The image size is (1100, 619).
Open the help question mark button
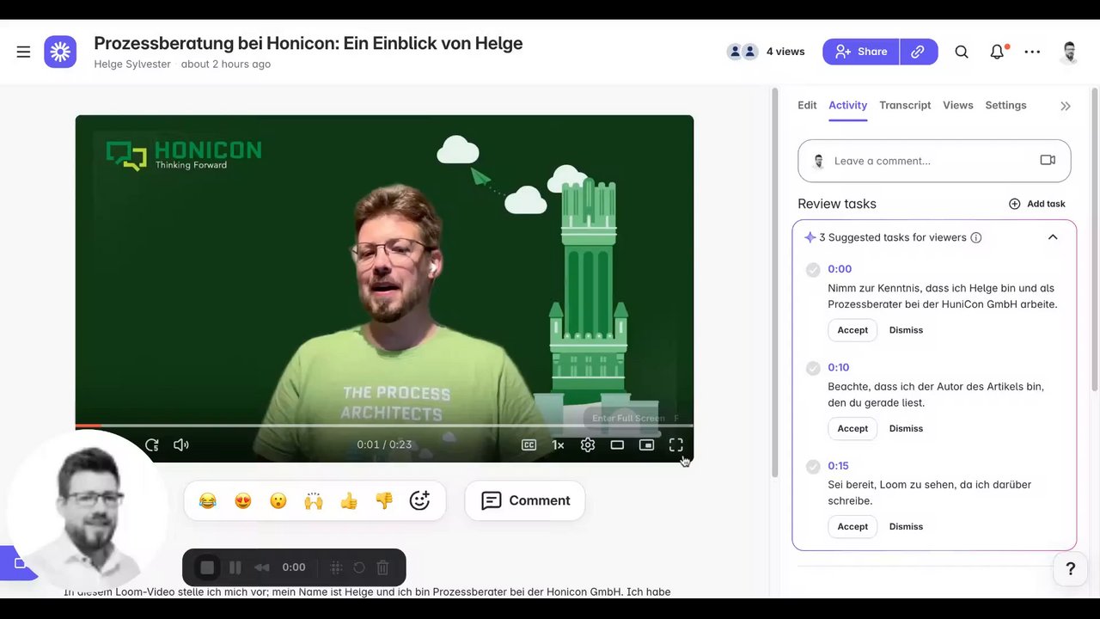click(1071, 568)
